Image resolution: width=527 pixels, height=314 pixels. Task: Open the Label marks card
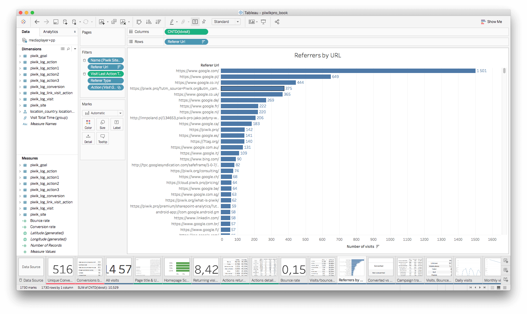point(117,124)
